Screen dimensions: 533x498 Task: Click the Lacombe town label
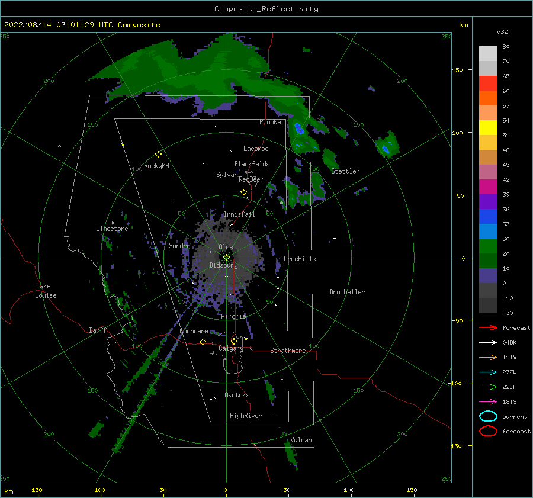tap(256, 149)
